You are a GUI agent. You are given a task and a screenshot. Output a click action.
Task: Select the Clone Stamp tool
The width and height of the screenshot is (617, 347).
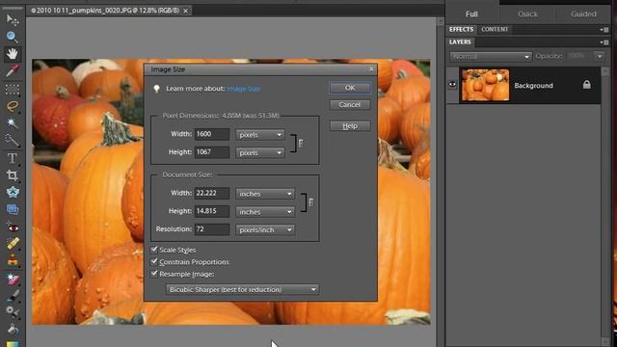pos(13,260)
